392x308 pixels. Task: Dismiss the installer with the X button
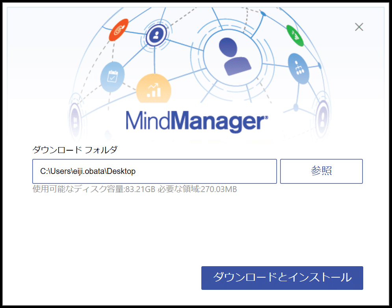(x=359, y=27)
